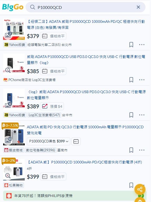Open more options for the 蝦皮商城 listing
The image size is (151, 202).
coord(142,150)
